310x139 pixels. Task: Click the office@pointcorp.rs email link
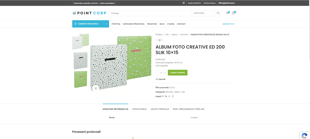tap(226, 3)
